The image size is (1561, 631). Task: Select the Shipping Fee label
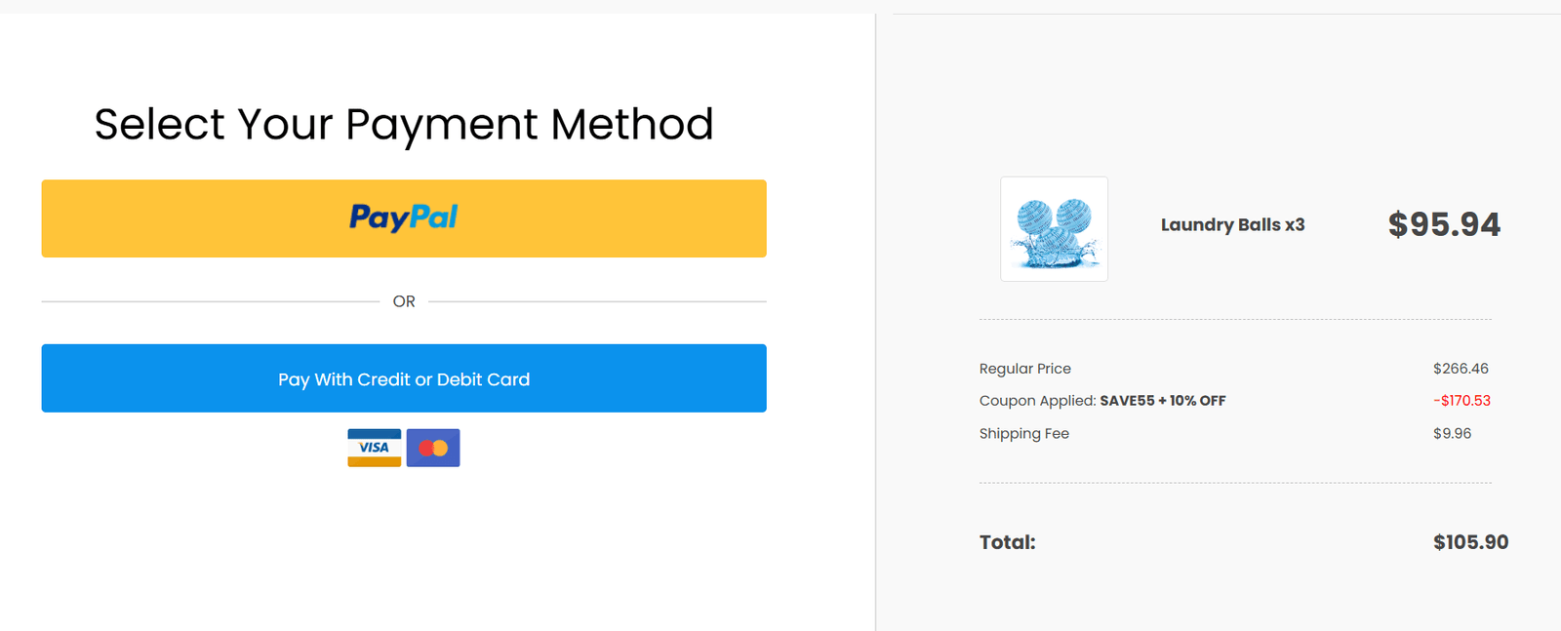pos(1023,434)
